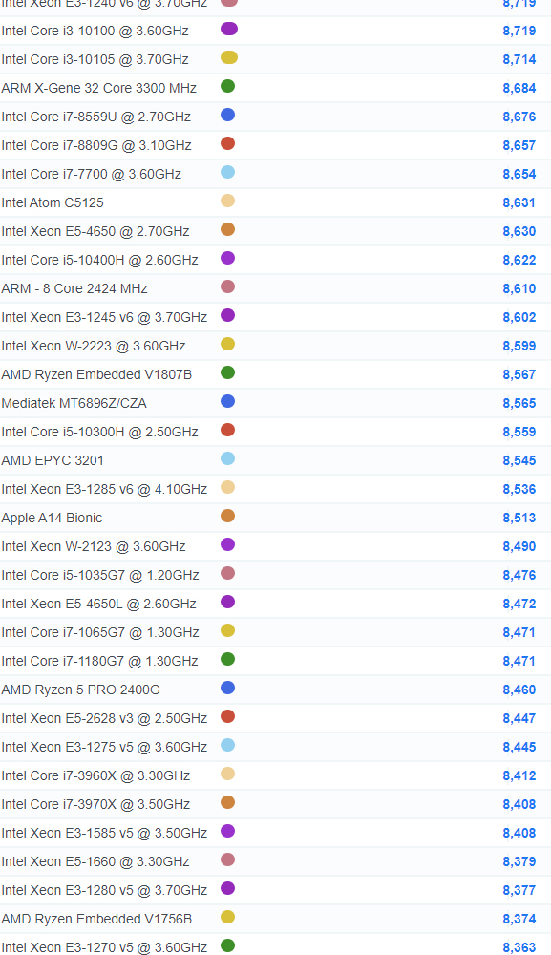
Task: Click the red dot beside Xeon E5-2628 v3
Action: pos(227,715)
